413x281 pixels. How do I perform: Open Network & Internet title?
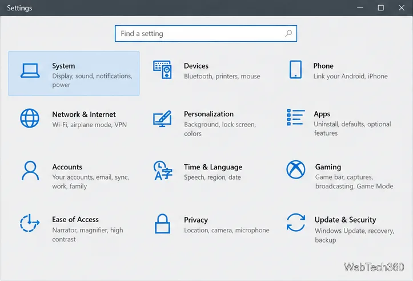pos(84,114)
